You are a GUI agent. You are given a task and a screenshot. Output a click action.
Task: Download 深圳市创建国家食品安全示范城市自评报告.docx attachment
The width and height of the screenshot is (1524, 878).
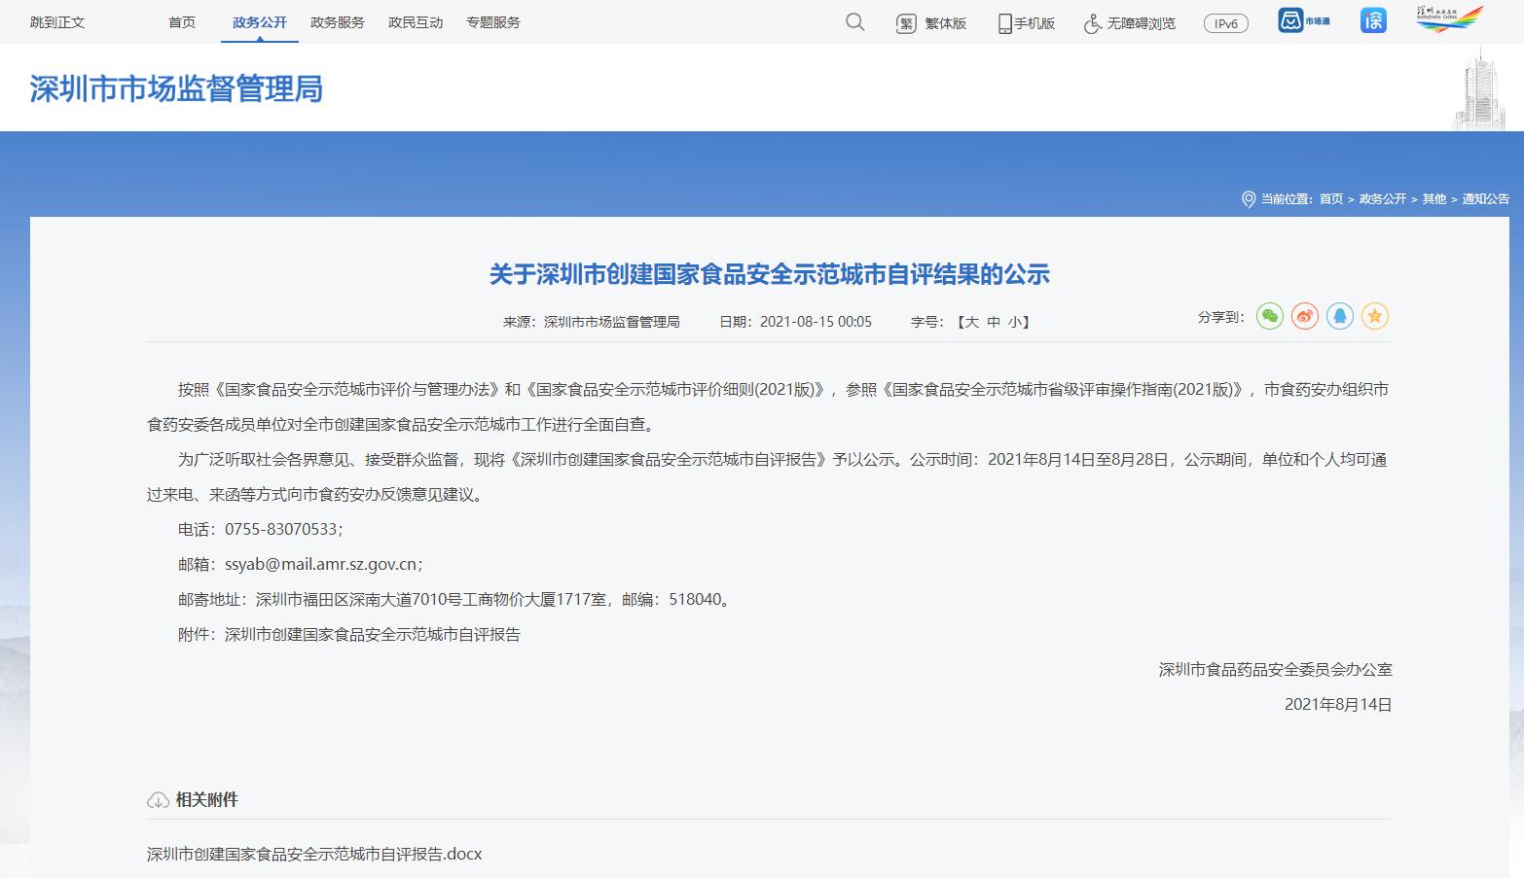[x=313, y=854]
